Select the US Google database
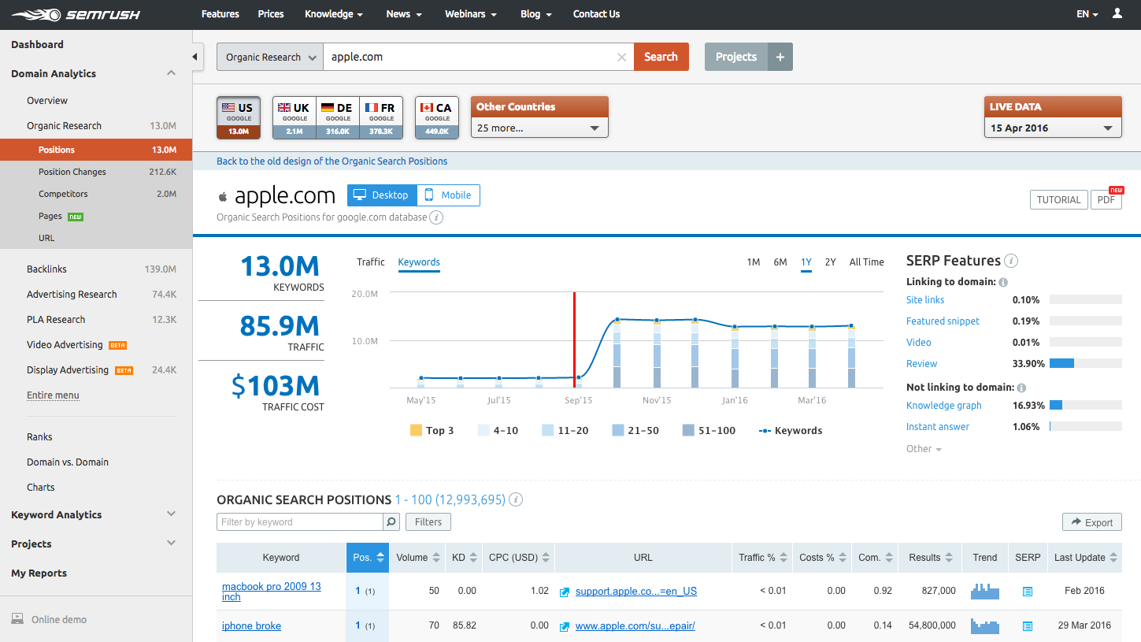The height and width of the screenshot is (642, 1141). tap(239, 117)
